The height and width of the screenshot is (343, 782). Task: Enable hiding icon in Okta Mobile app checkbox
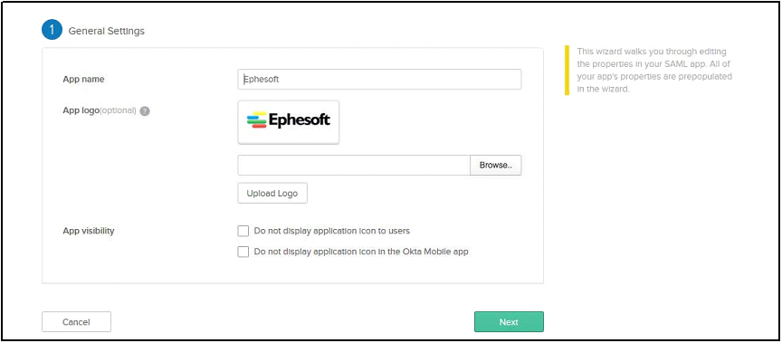point(243,252)
